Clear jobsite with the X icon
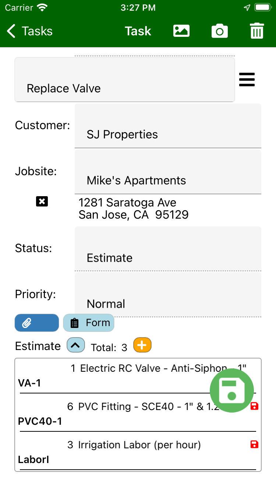 pyautogui.click(x=42, y=201)
